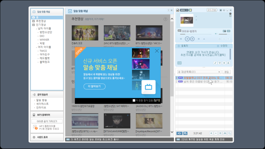
Task: Click the 편집 edit button next to playlist
Action: click(x=227, y=72)
